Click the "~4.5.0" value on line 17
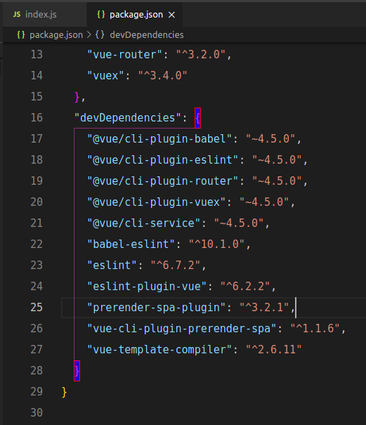 tap(270, 139)
